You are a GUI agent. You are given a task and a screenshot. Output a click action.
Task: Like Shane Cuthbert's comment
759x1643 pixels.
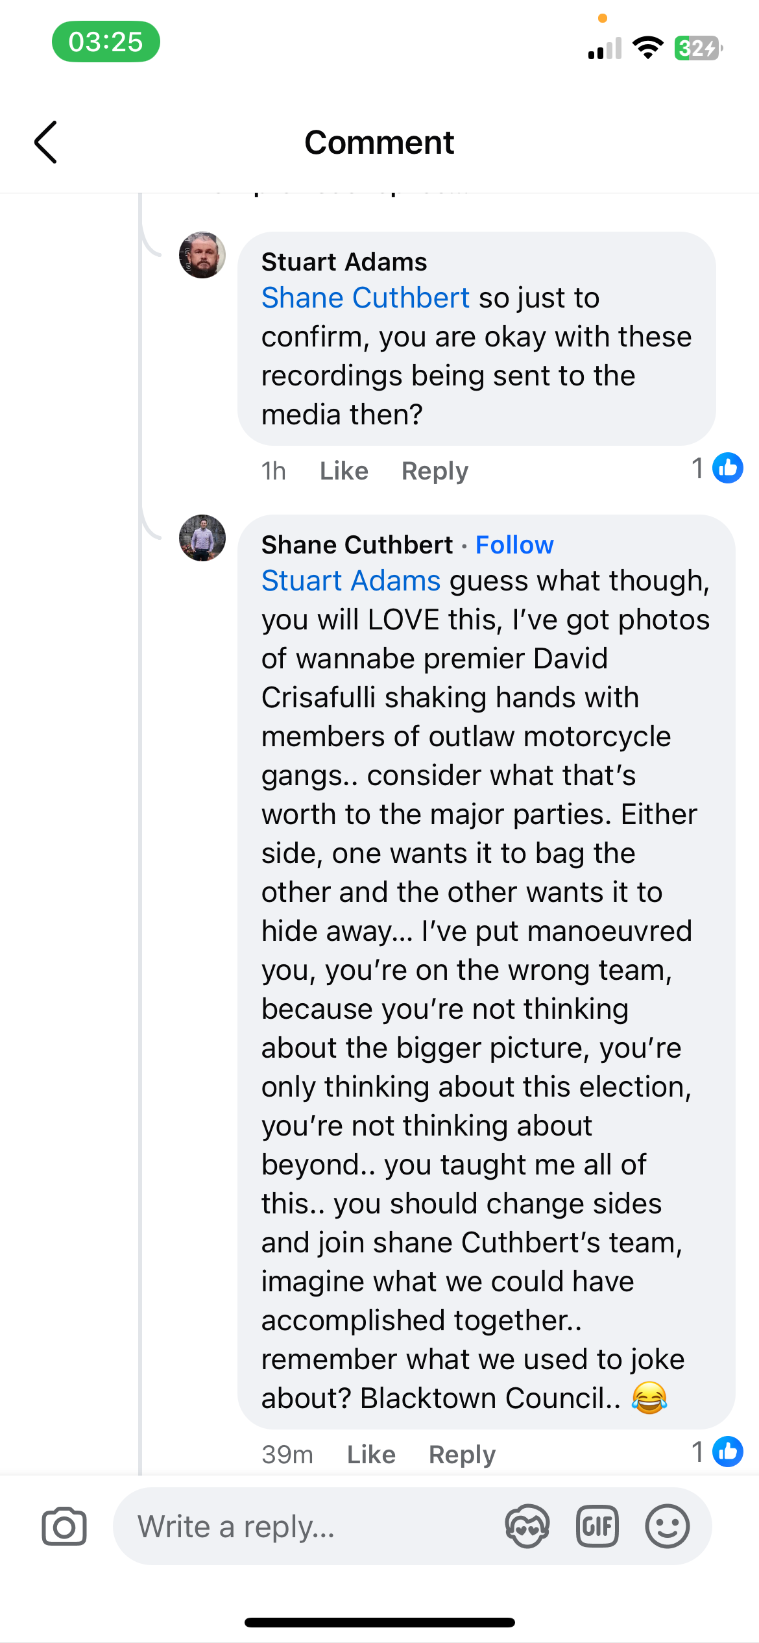371,1454
